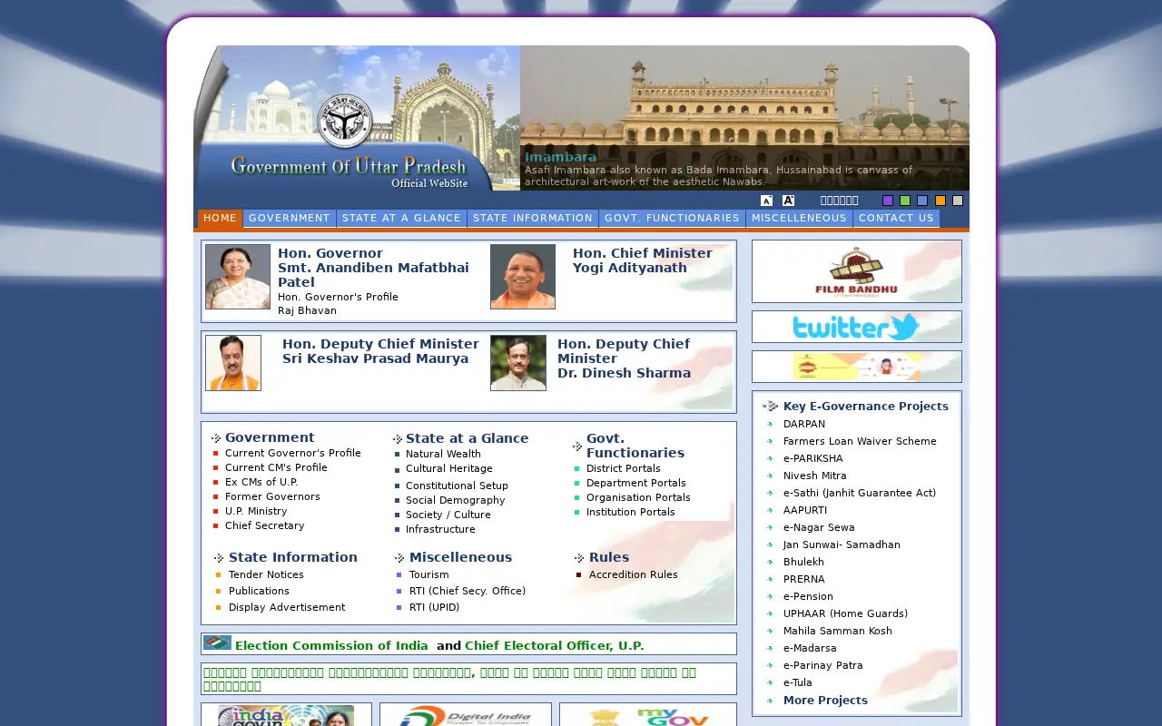This screenshot has height=726, width=1162.
Task: Click the Election Commission of India link
Action: pos(331,646)
